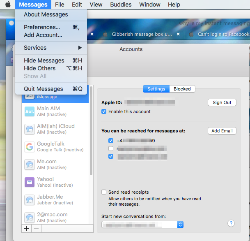
Task: Click the Me.com chat bubble icon
Action: click(x=30, y=165)
